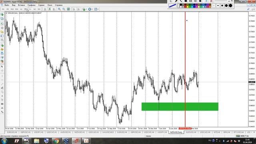Image resolution: width=256 pixels, height=144 pixels.
Task: Switch to the NZDUSD,Daily chart tab
Action: pos(176,132)
